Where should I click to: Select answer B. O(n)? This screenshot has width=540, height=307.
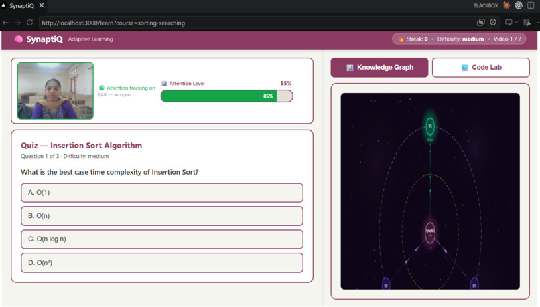point(162,216)
